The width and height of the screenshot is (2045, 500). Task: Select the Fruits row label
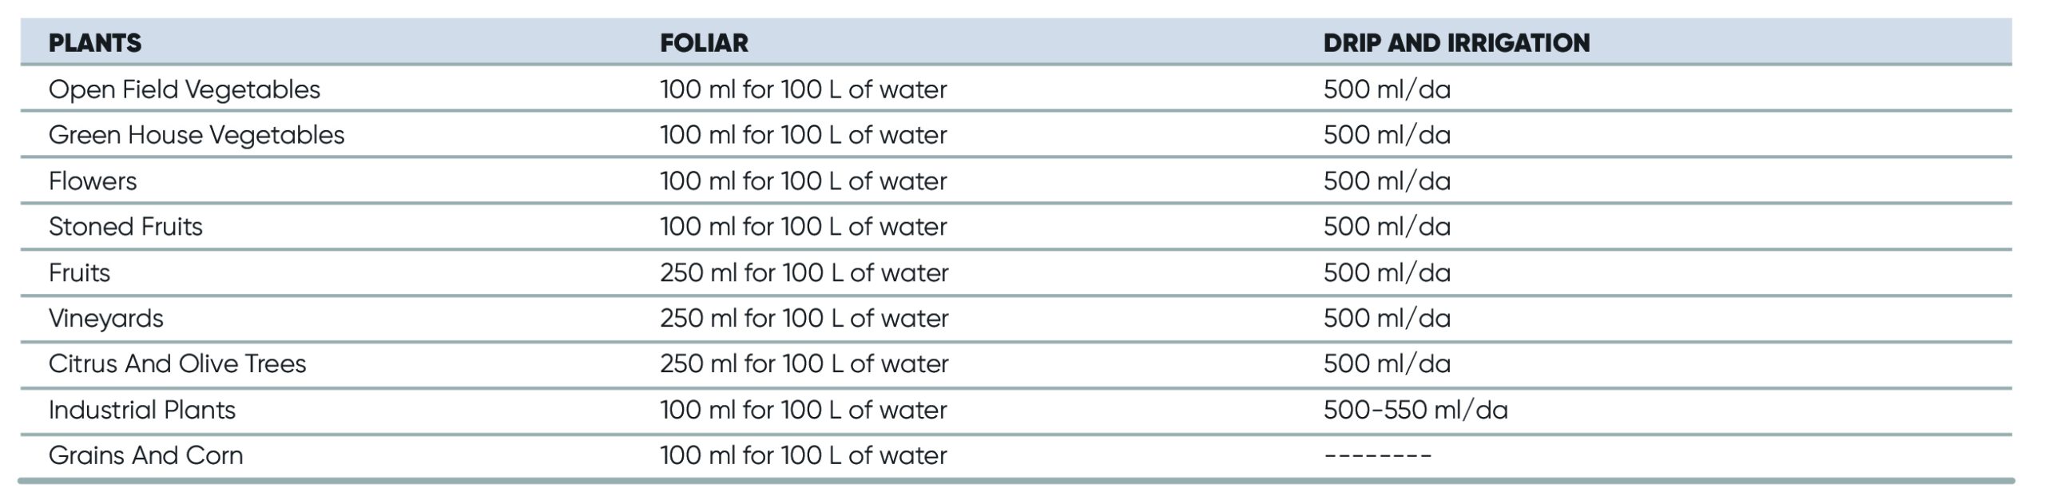click(79, 273)
